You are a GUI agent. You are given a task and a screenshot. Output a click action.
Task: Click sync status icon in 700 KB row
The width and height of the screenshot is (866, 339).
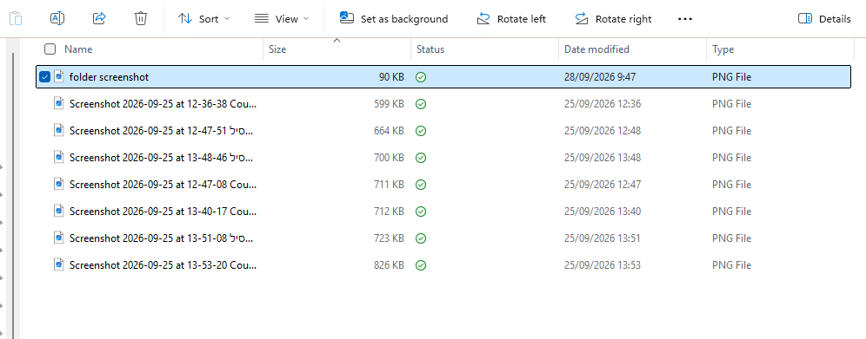point(421,158)
